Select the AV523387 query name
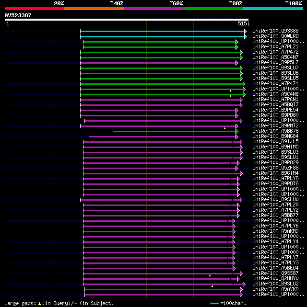Image resolution: width=307 pixels, height=307 pixels. pyautogui.click(x=18, y=15)
